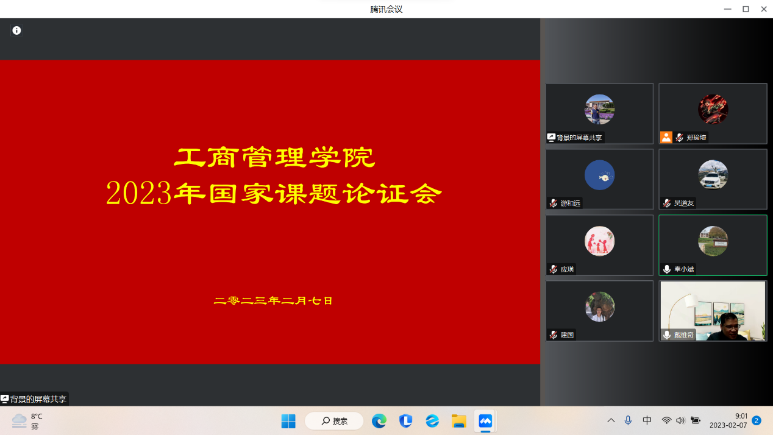The image size is (773, 435).
Task: Expand the hidden system tray icons chevron
Action: tap(611, 420)
